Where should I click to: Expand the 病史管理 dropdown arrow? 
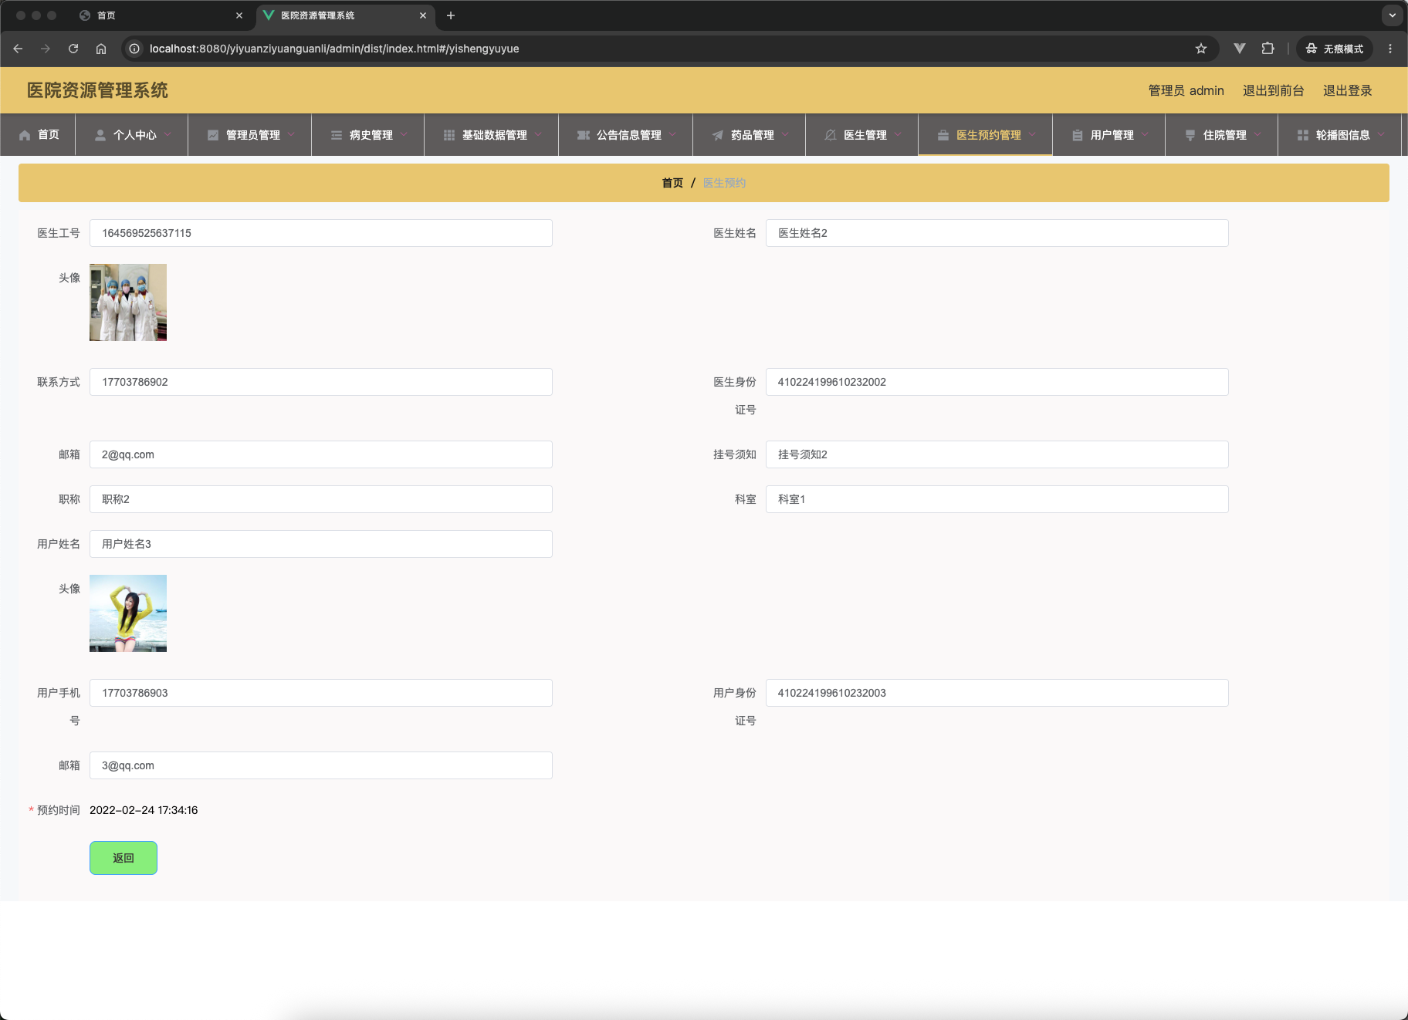coord(404,134)
